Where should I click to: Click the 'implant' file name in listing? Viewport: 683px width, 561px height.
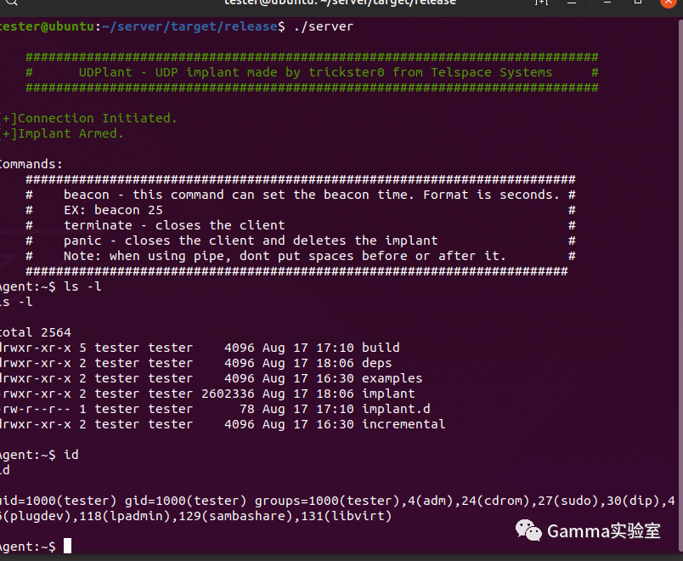388,394
